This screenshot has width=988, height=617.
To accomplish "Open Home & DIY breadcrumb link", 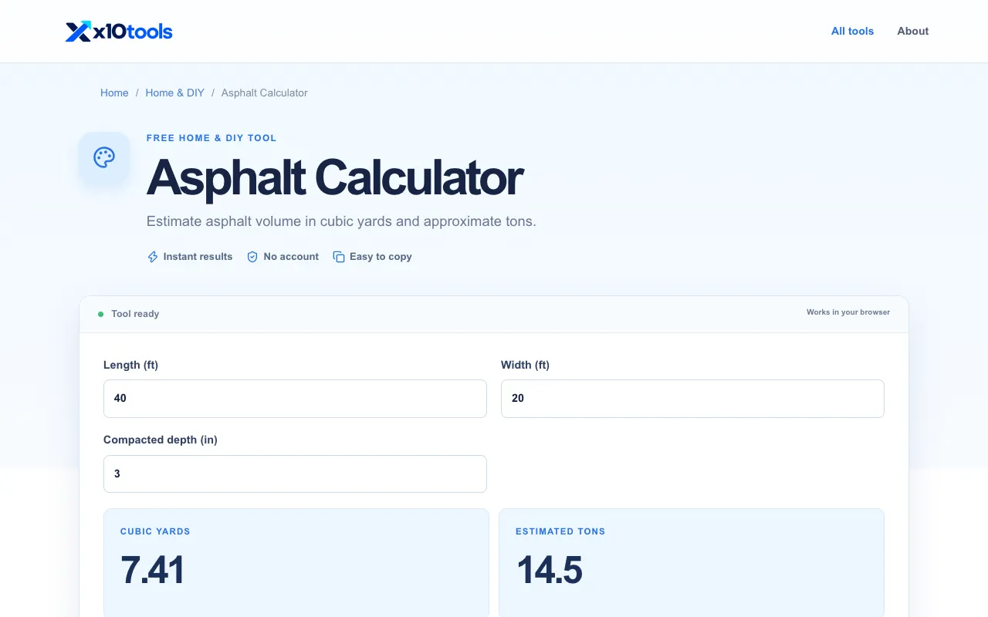I will (x=174, y=93).
